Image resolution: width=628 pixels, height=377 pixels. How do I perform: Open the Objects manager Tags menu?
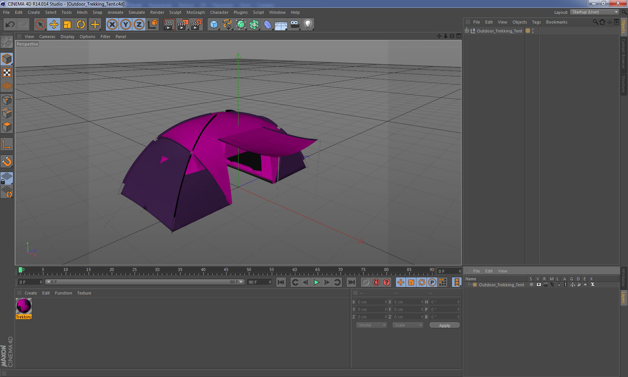pos(536,22)
